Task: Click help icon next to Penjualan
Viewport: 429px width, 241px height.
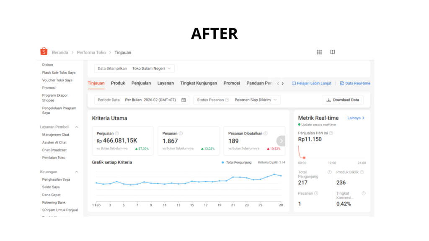Action: click(117, 133)
